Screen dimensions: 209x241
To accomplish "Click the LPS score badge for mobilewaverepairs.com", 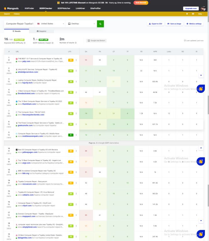I will [x=71, y=135].
